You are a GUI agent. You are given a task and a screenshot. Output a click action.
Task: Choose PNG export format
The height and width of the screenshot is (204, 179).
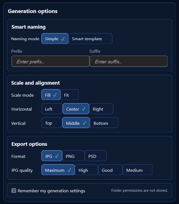click(x=73, y=156)
